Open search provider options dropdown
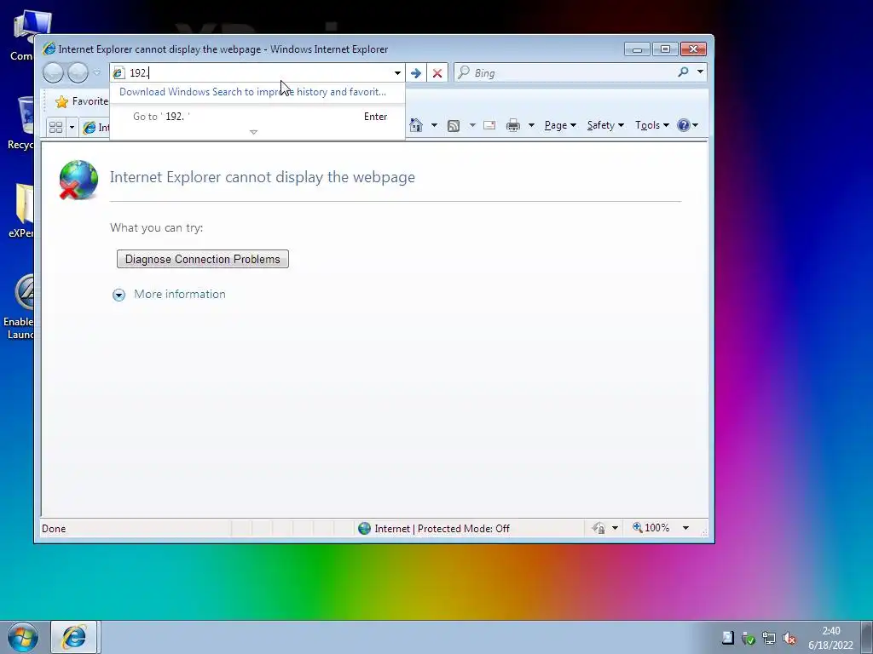The image size is (873, 654). (700, 72)
